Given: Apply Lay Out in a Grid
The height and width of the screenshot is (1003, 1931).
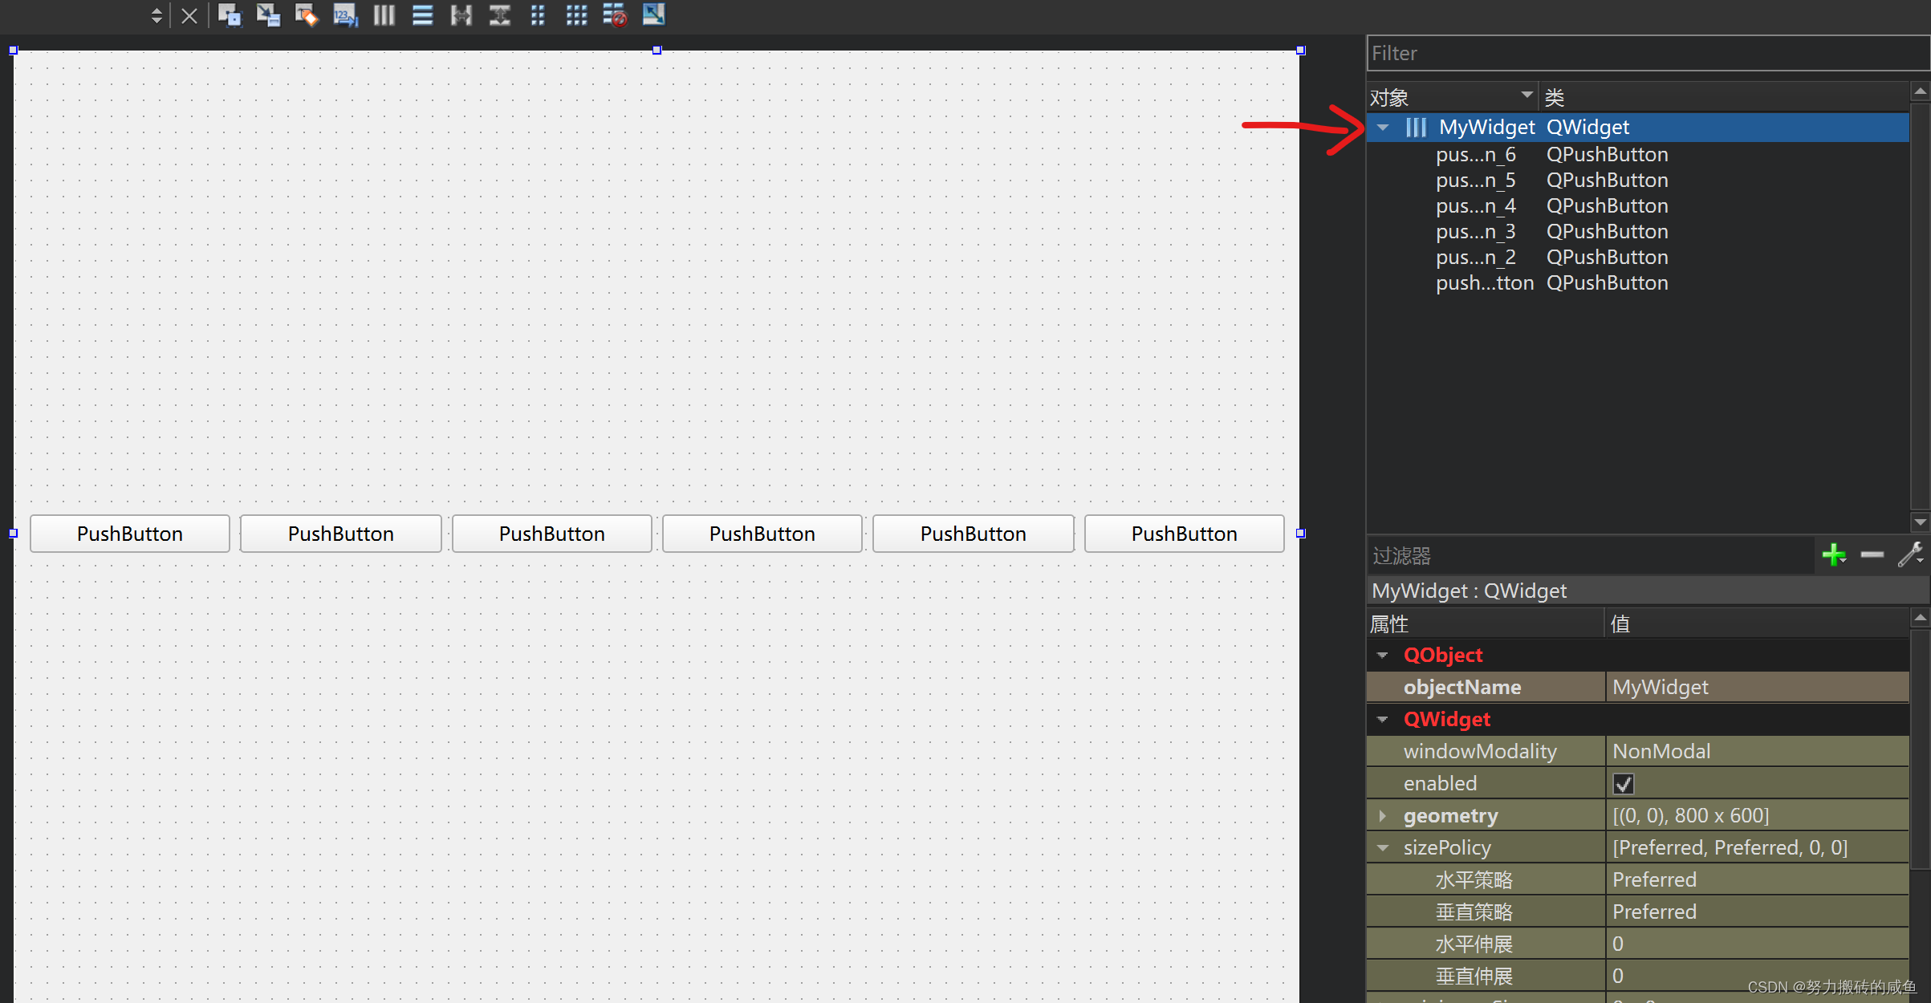Looking at the screenshot, I should click(576, 15).
